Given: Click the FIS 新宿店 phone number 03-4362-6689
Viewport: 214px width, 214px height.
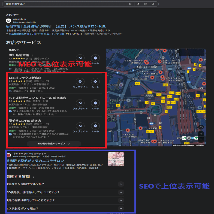Looking at the screenshot, I should tap(47, 131).
